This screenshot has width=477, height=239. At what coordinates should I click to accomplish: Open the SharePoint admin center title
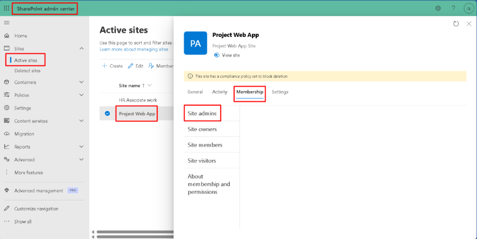tap(46, 8)
